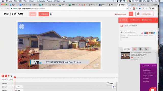
Task: Click the 360 Degree Real Estate Video Tour title
Action: [141, 54]
